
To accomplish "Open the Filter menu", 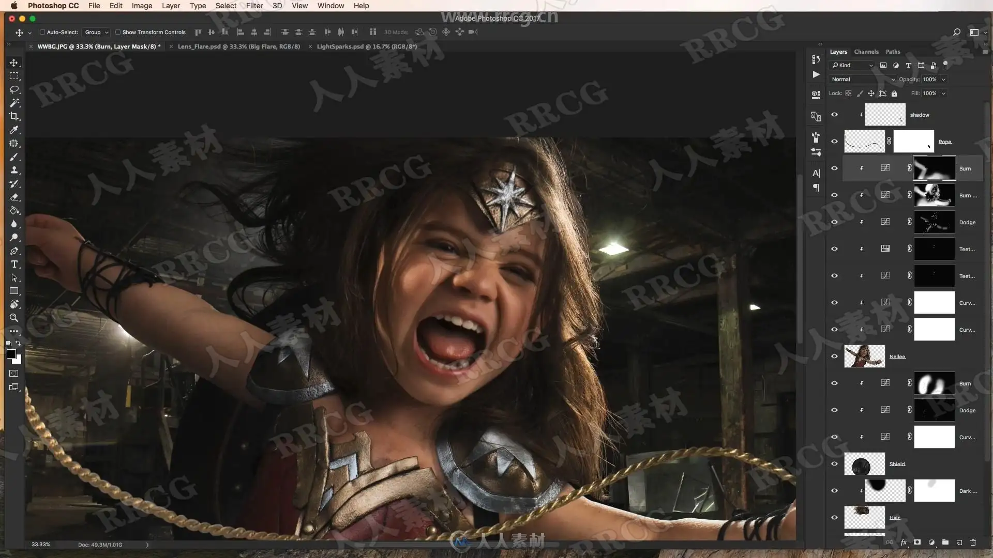I will pos(254,6).
